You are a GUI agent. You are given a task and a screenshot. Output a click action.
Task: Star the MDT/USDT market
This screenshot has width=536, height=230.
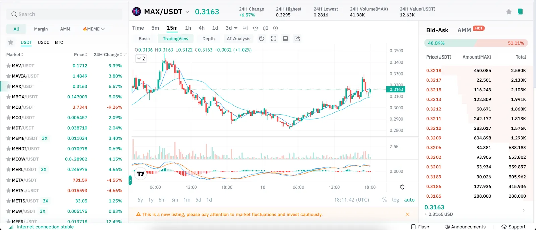click(x=8, y=128)
